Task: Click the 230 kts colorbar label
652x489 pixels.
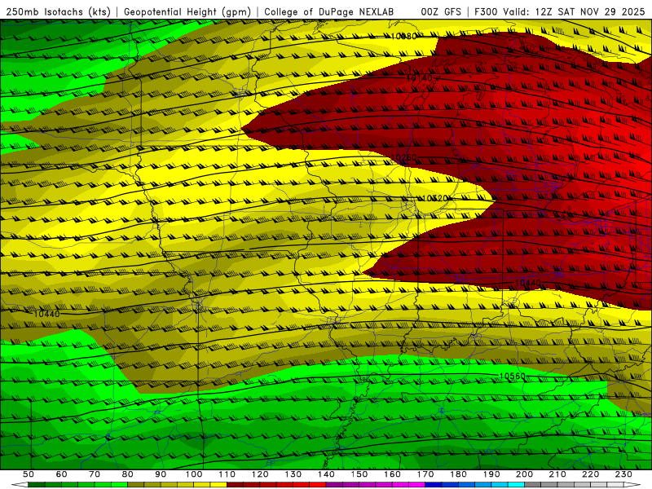Action: click(x=623, y=474)
